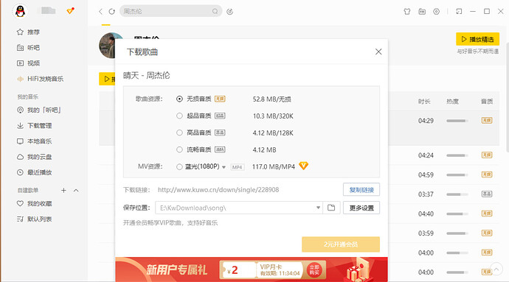Click the 新用户专属礼 promotional banner
The image size is (509, 282).
click(252, 269)
